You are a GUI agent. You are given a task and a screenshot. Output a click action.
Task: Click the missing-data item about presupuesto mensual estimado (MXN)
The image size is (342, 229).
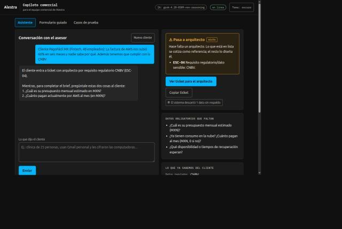pos(200,128)
